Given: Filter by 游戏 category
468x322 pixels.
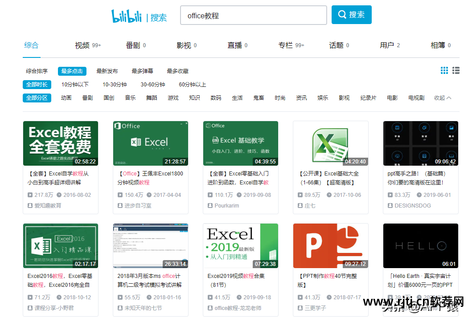Looking at the screenshot, I should point(173,98).
